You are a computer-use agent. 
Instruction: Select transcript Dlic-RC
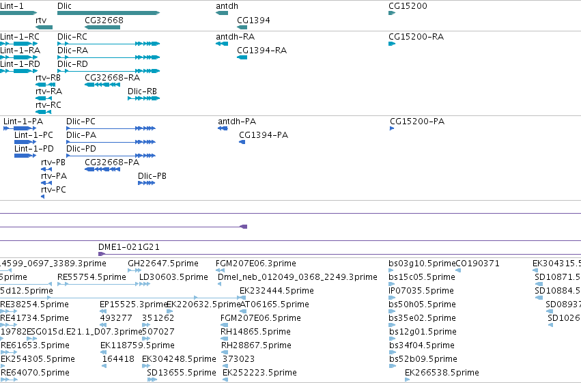coord(109,44)
